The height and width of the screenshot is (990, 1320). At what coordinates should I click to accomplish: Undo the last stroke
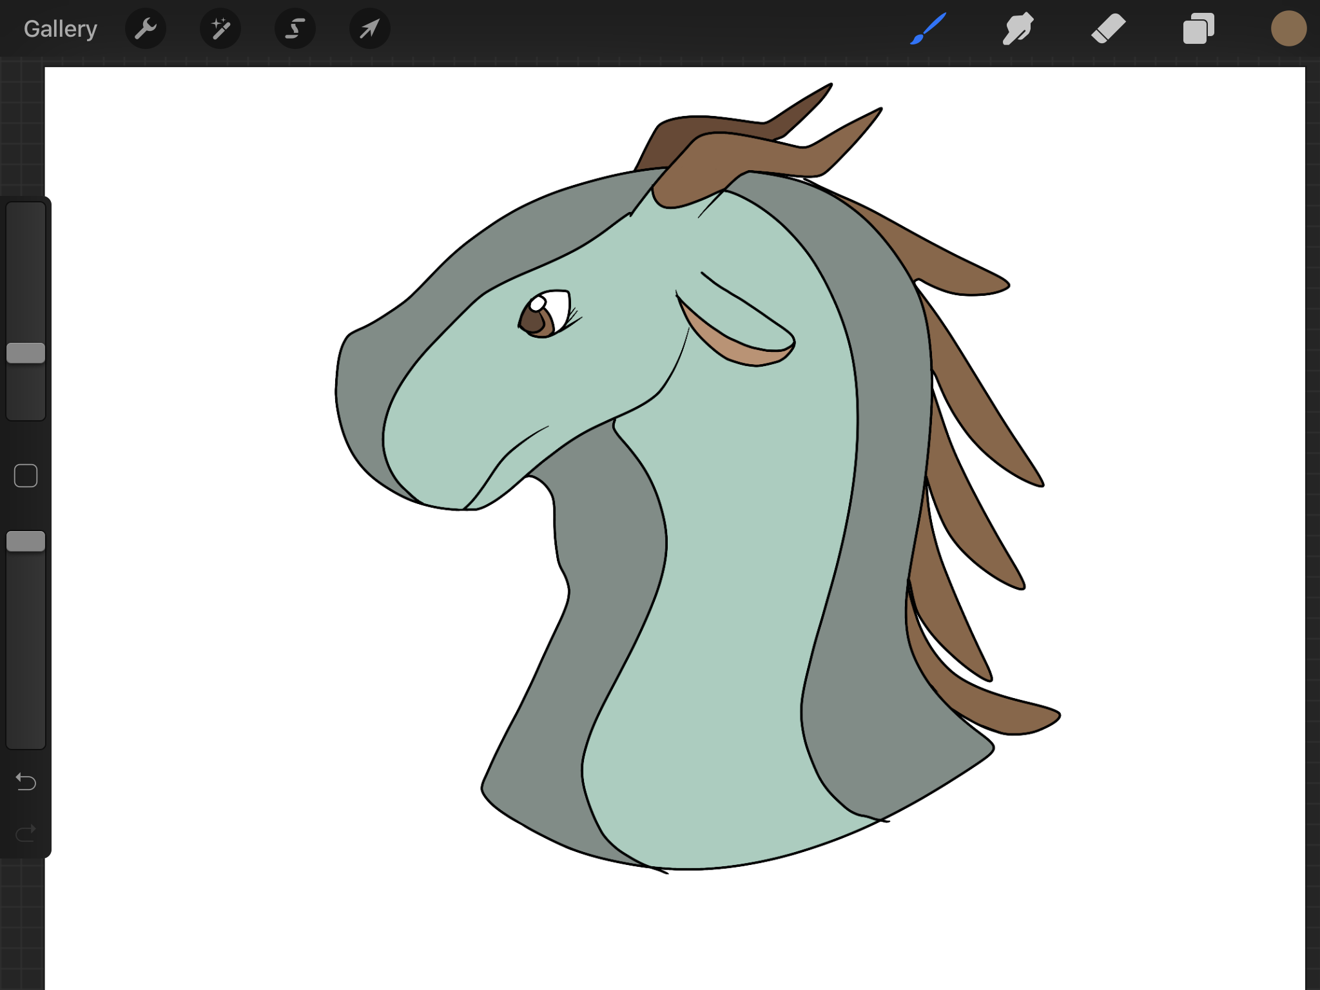point(26,782)
